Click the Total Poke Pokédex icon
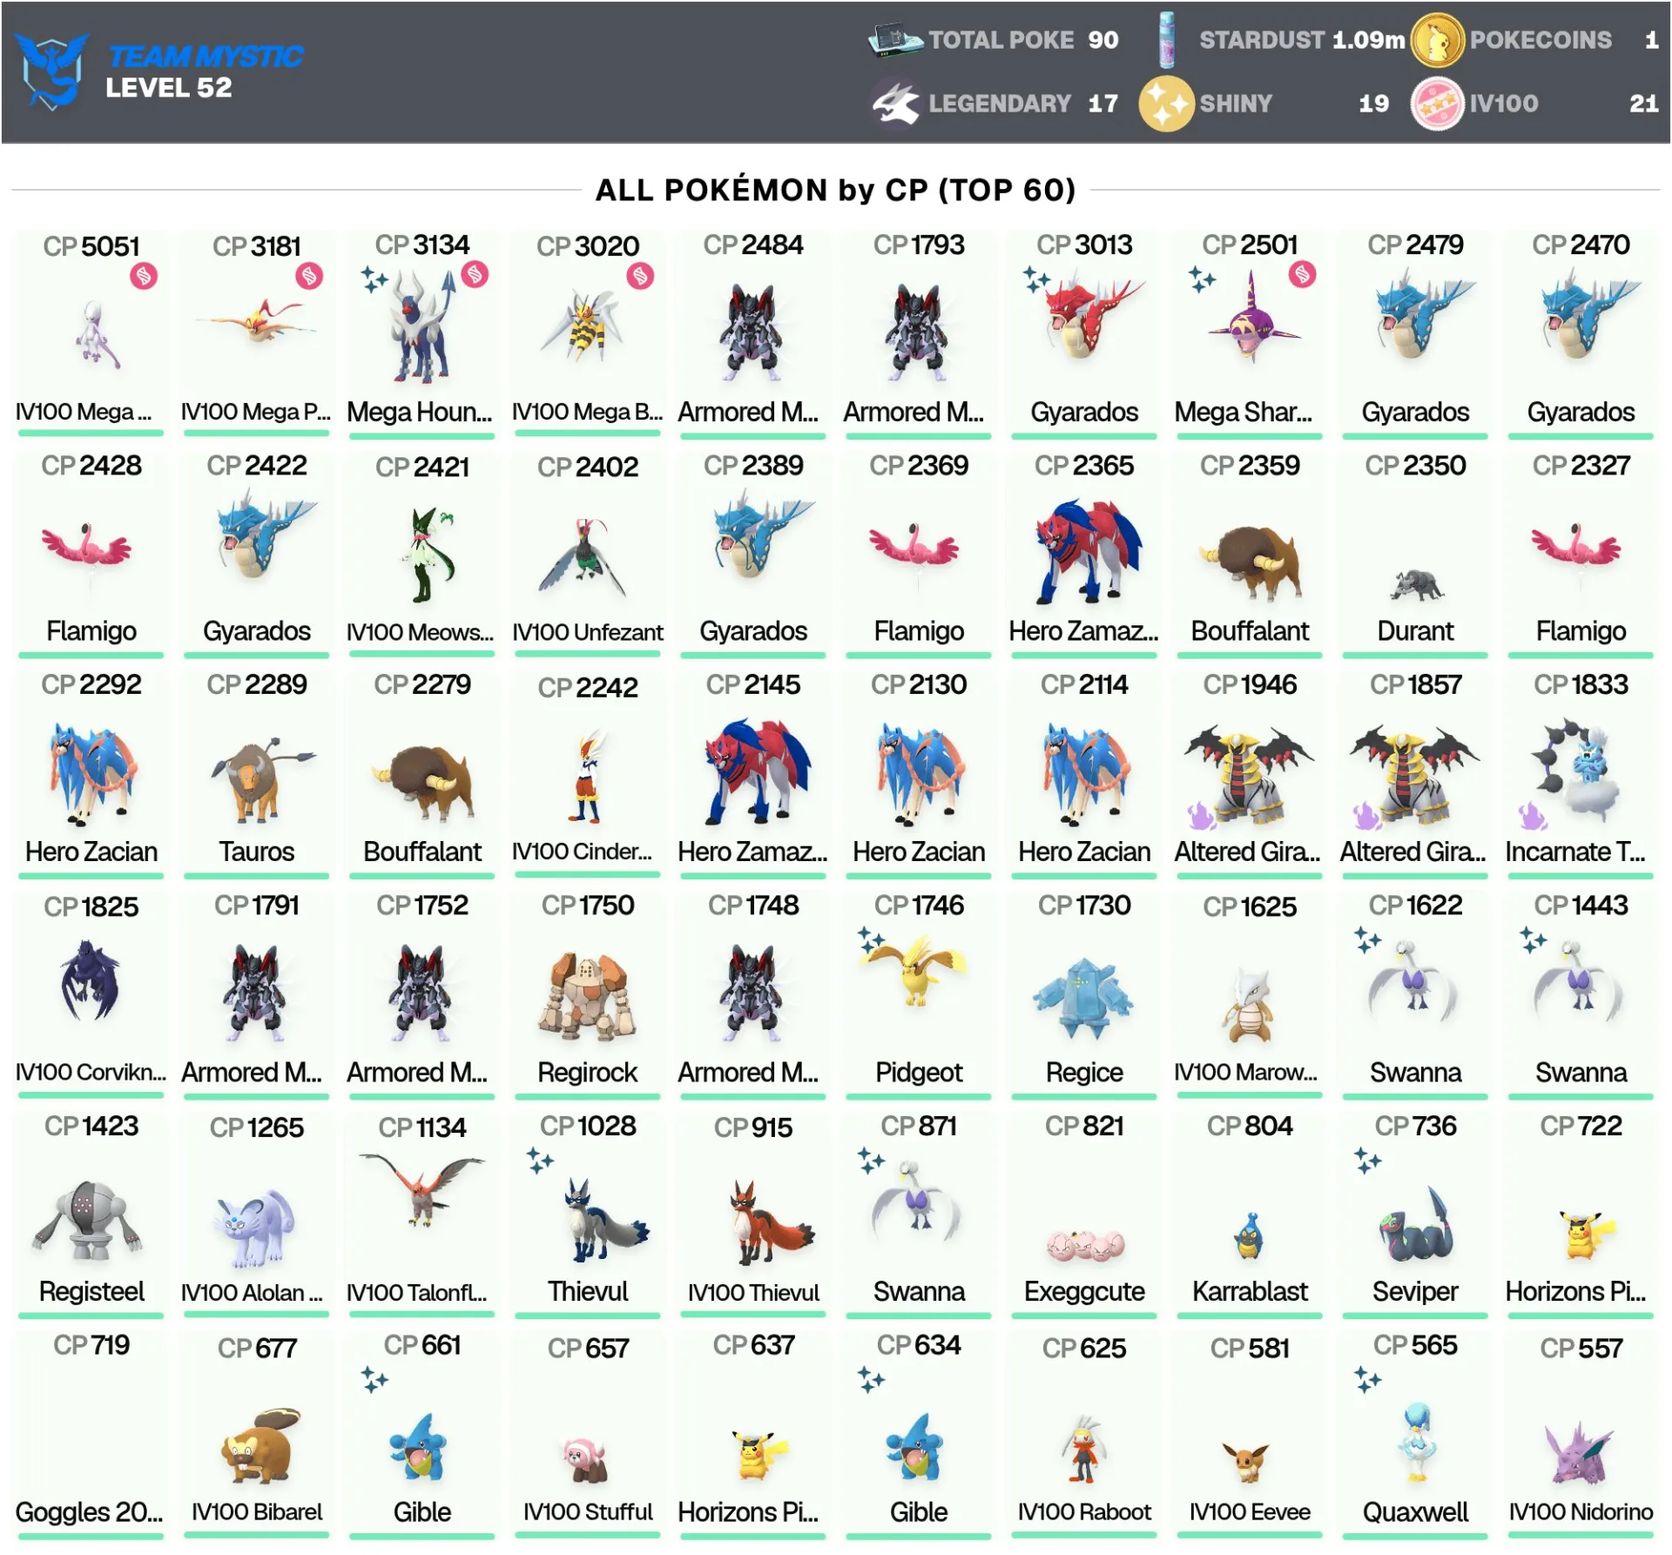This screenshot has width=1672, height=1555. (x=894, y=40)
